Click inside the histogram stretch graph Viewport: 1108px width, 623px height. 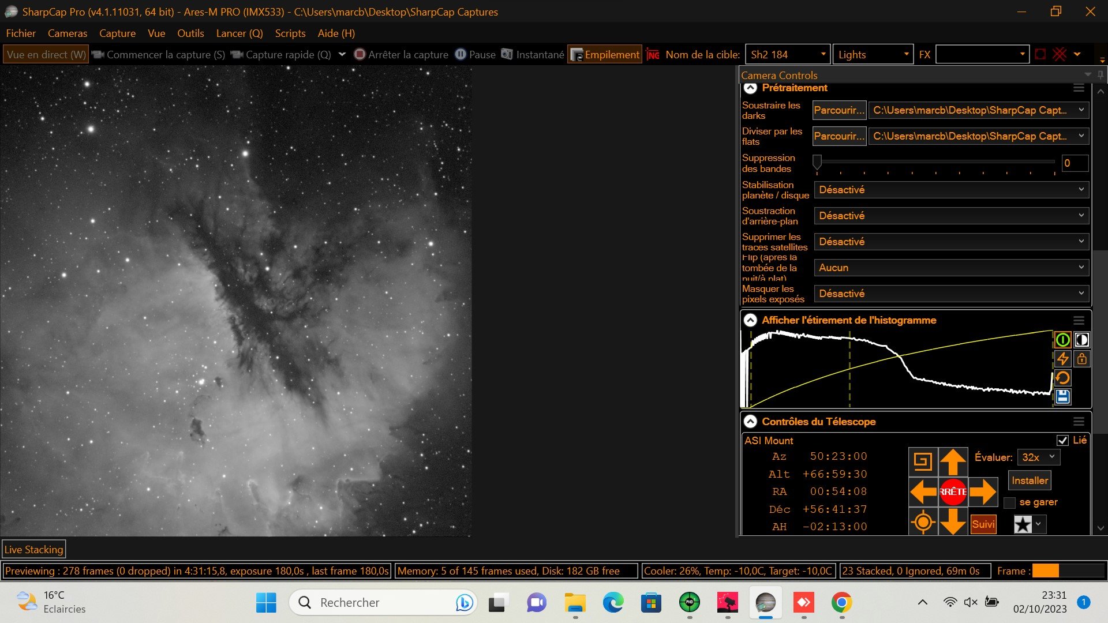pos(897,368)
